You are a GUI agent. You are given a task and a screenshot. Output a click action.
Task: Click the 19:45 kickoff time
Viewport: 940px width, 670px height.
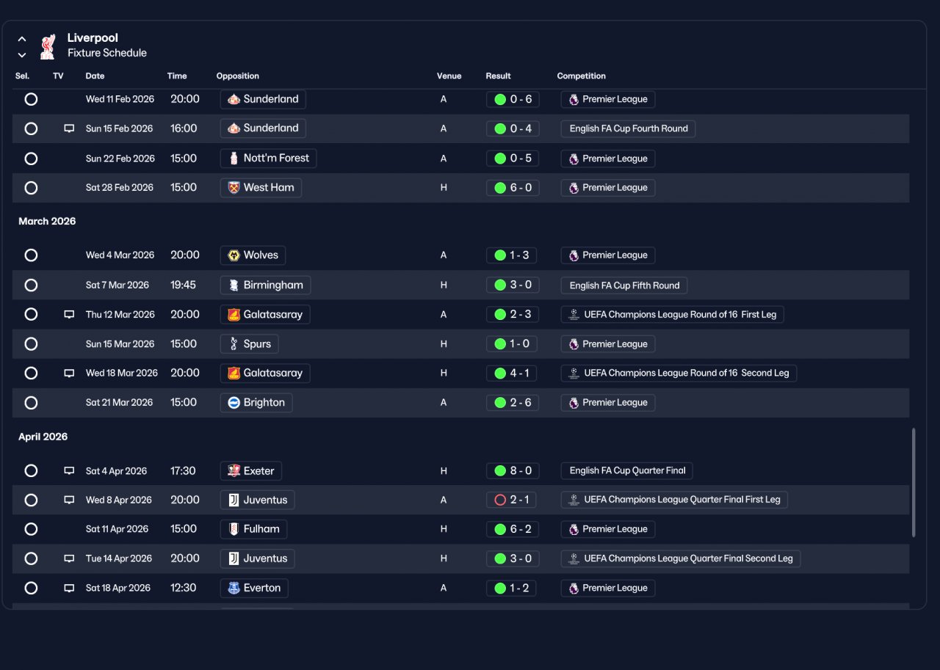184,285
